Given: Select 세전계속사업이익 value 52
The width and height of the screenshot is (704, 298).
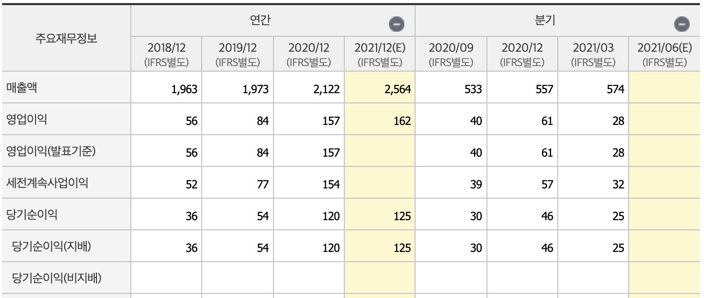Looking at the screenshot, I should [191, 185].
